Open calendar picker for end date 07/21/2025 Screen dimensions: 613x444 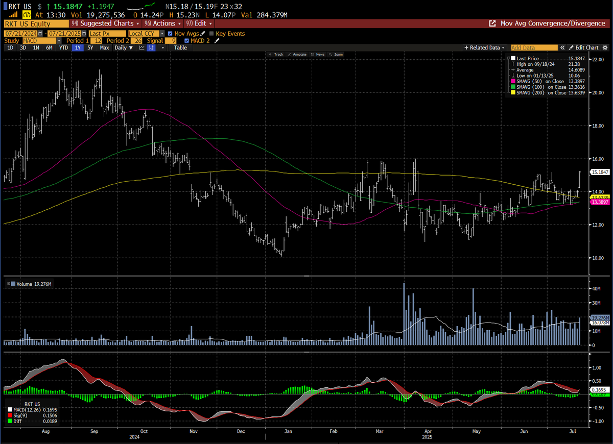[x=84, y=34]
